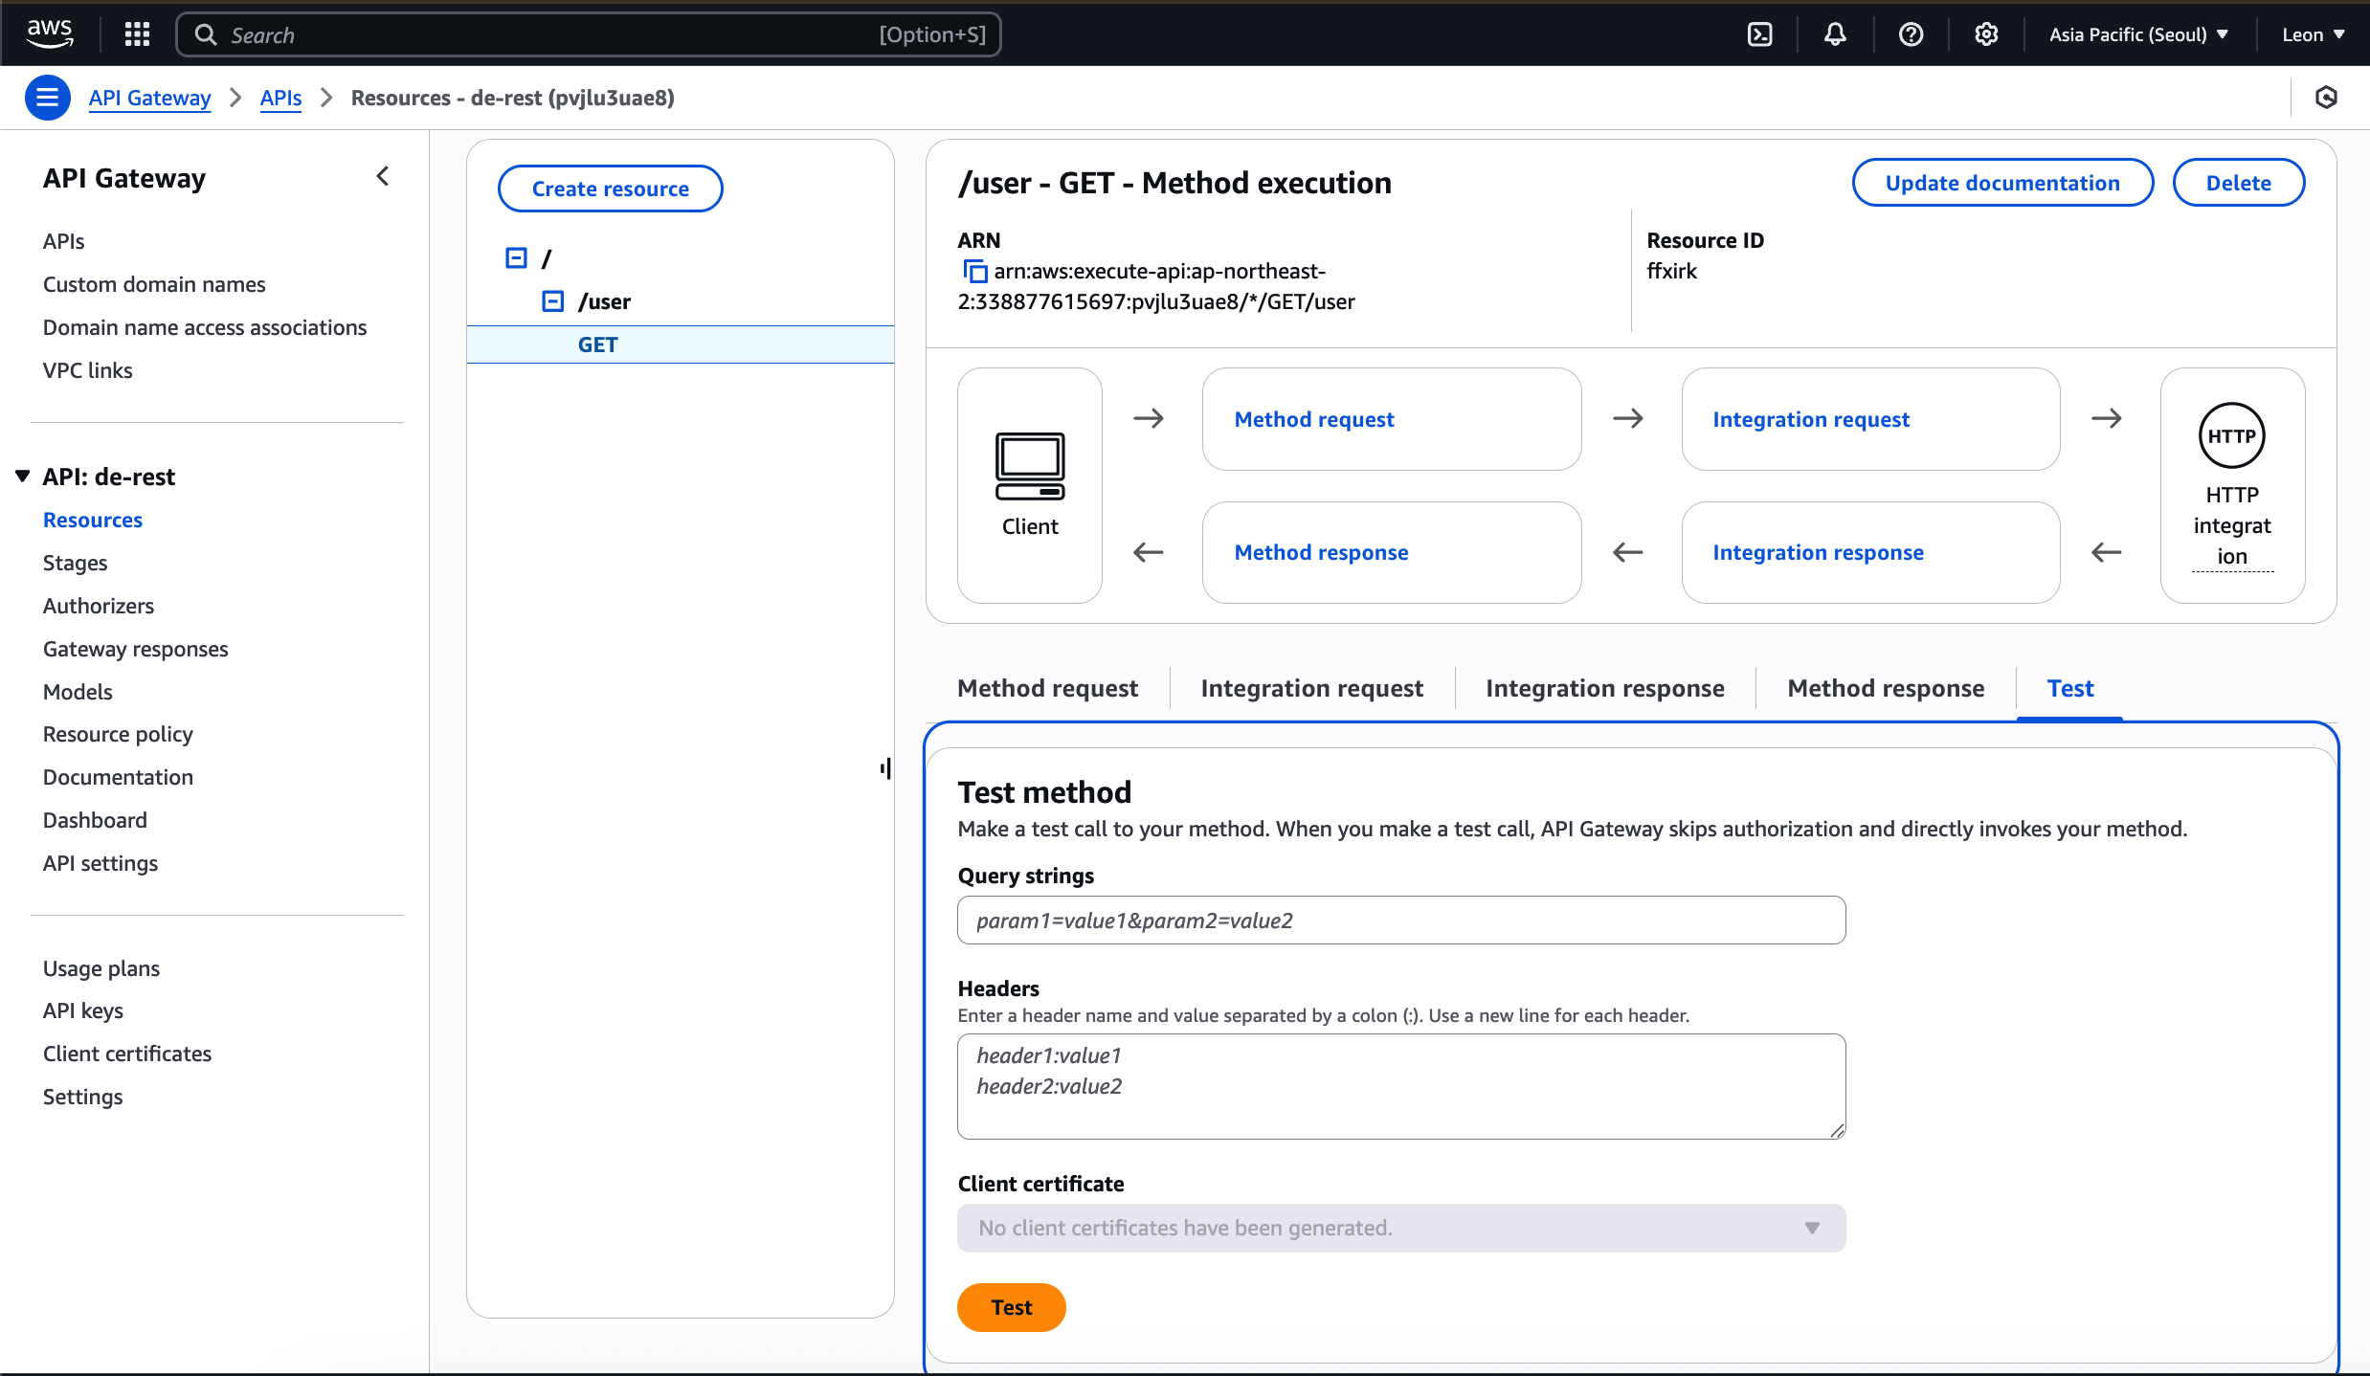This screenshot has height=1376, width=2370.
Task: Click the help question mark icon
Action: [1911, 34]
